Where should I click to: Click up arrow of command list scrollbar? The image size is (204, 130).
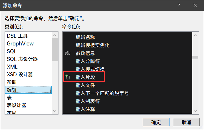click(195, 35)
